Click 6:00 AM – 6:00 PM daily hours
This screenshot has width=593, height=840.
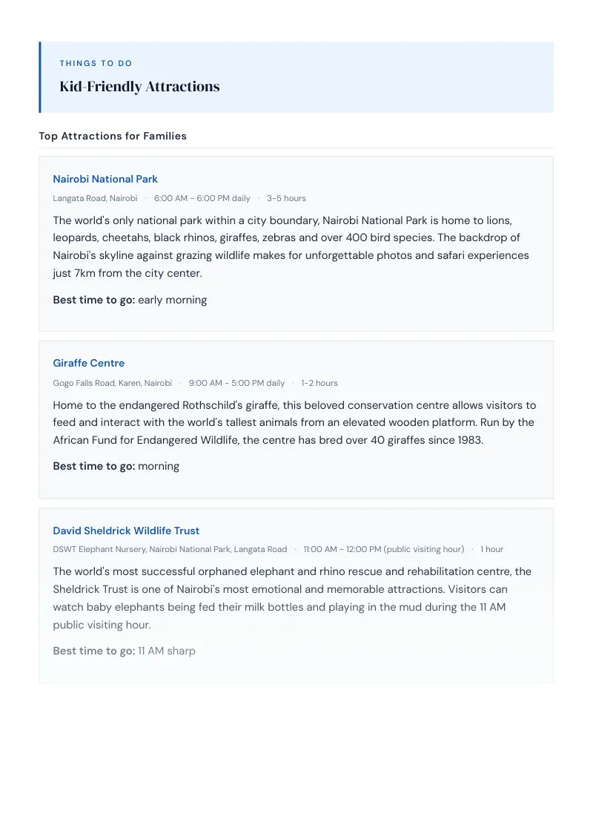coord(202,198)
